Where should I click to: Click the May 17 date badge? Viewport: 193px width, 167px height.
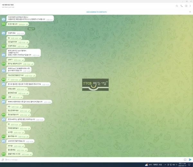coord(31,29)
